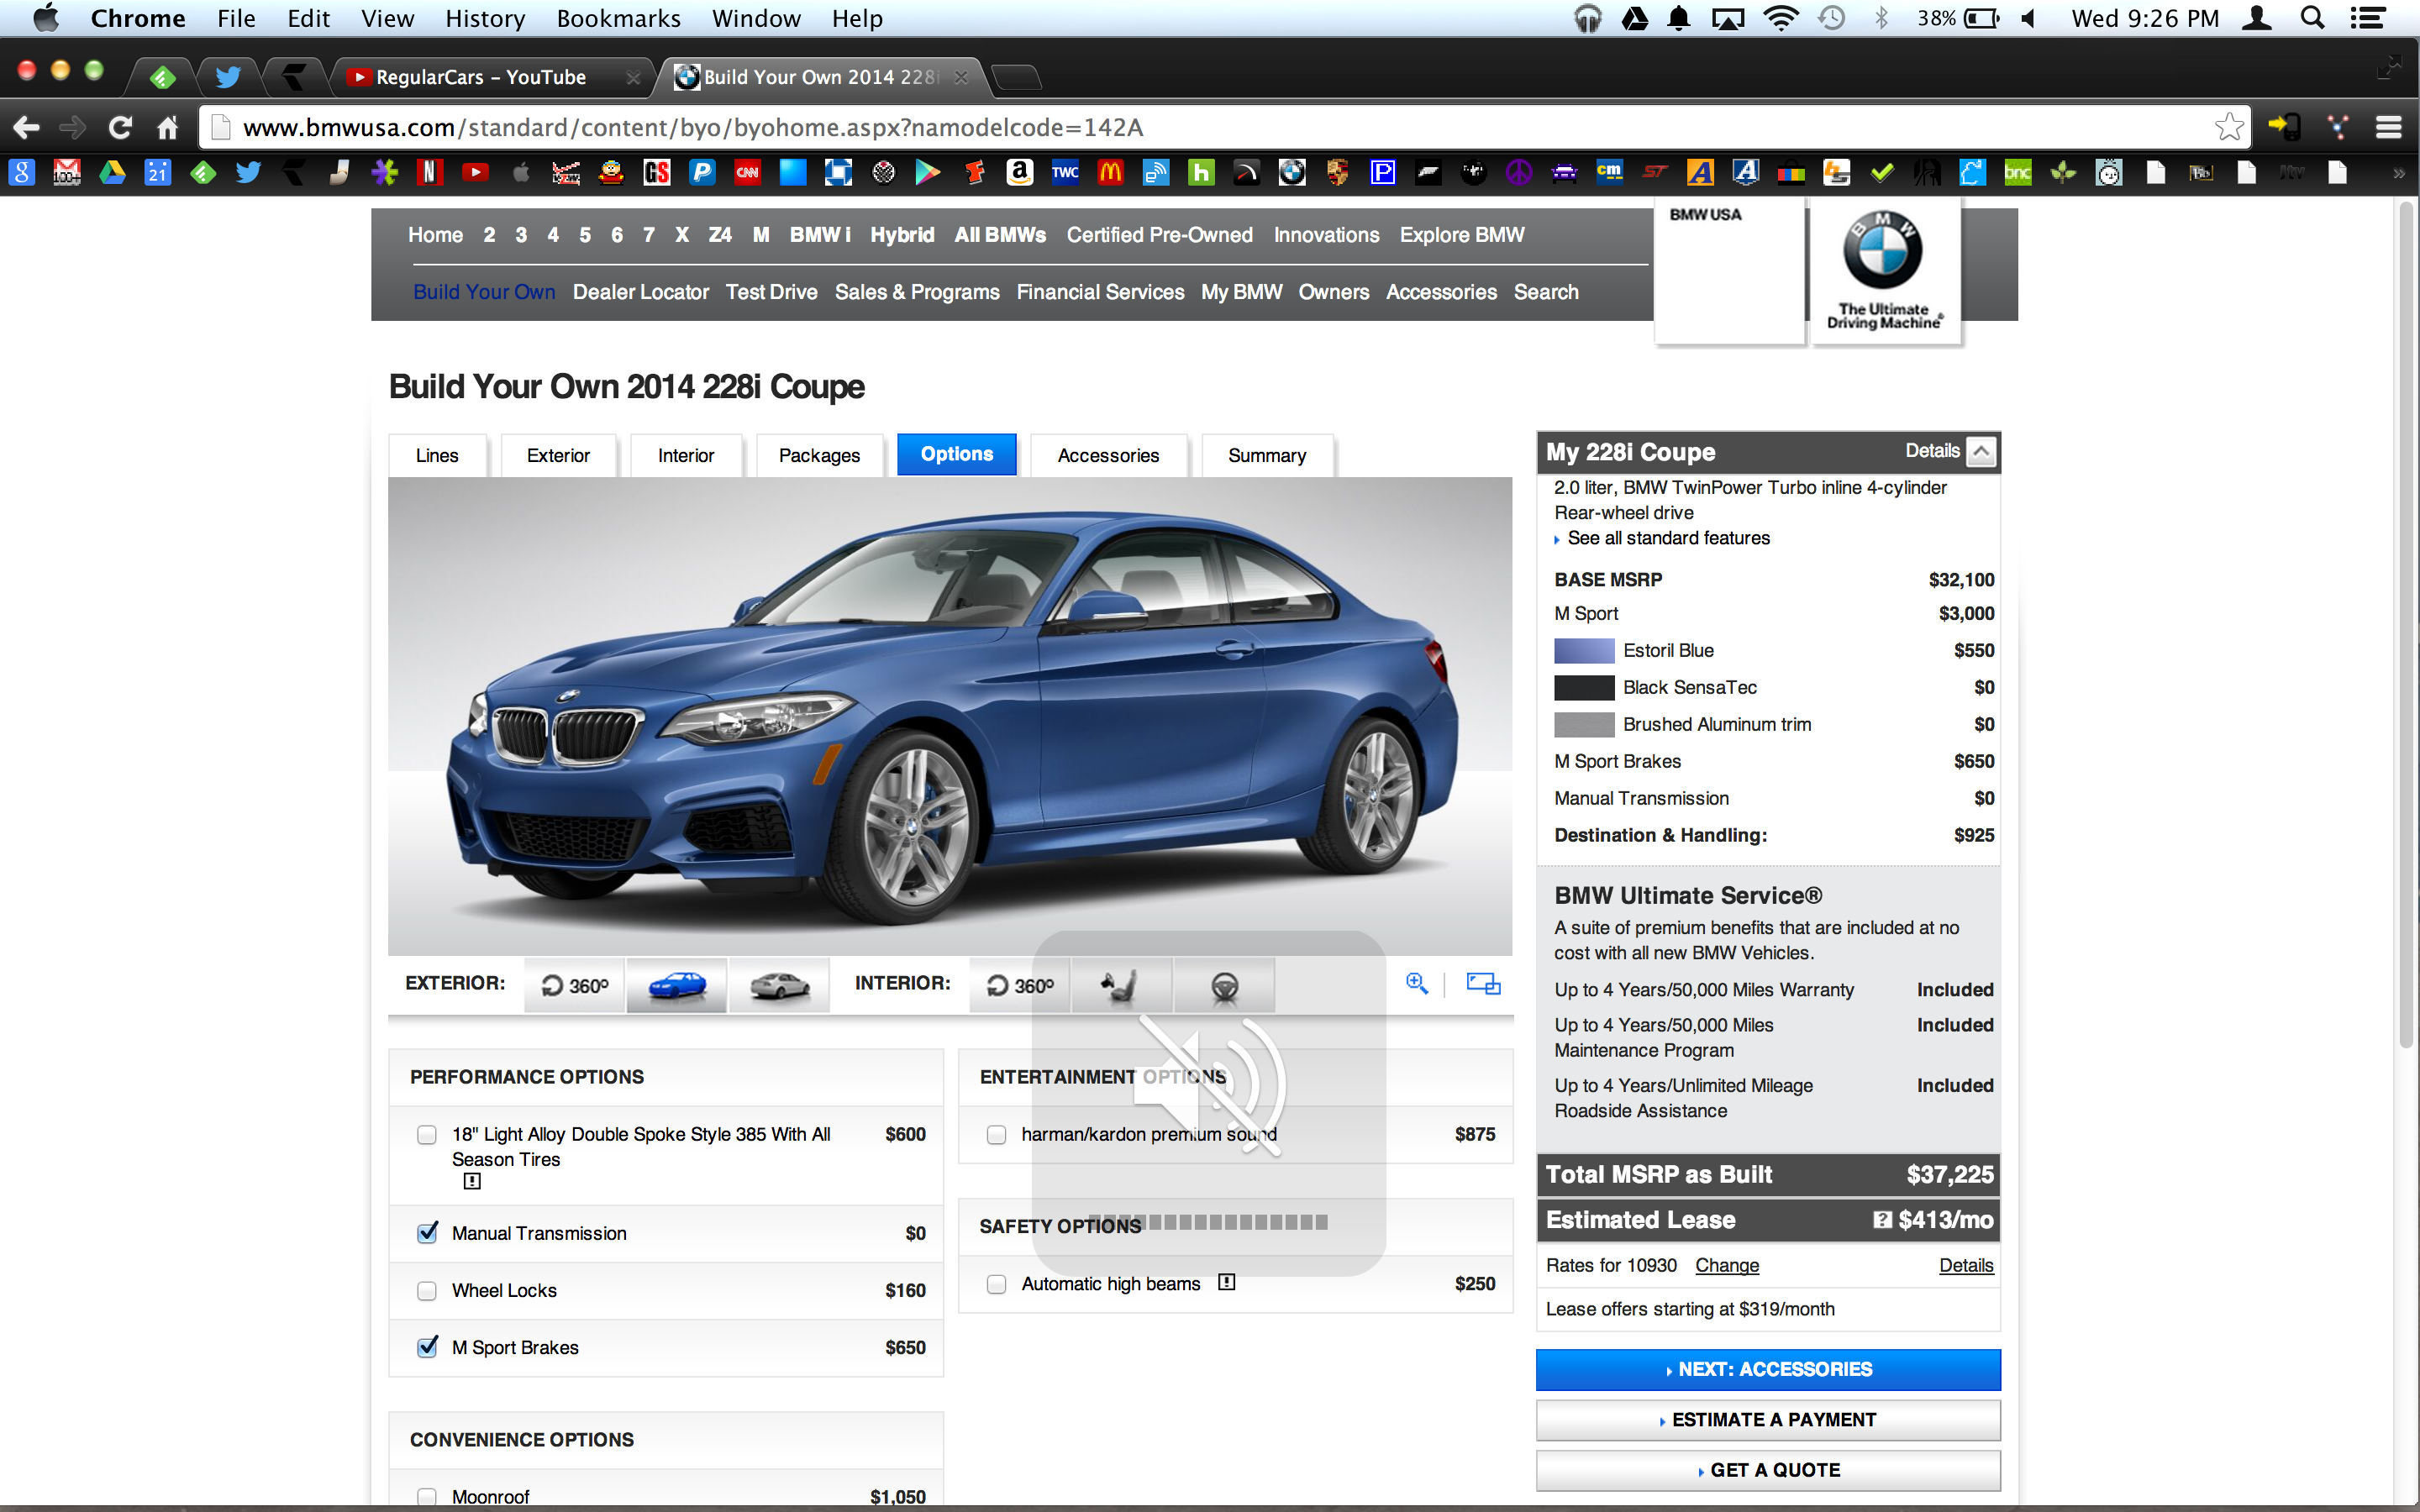Open the Packages tab
This screenshot has width=2420, height=1512.
coord(819,456)
